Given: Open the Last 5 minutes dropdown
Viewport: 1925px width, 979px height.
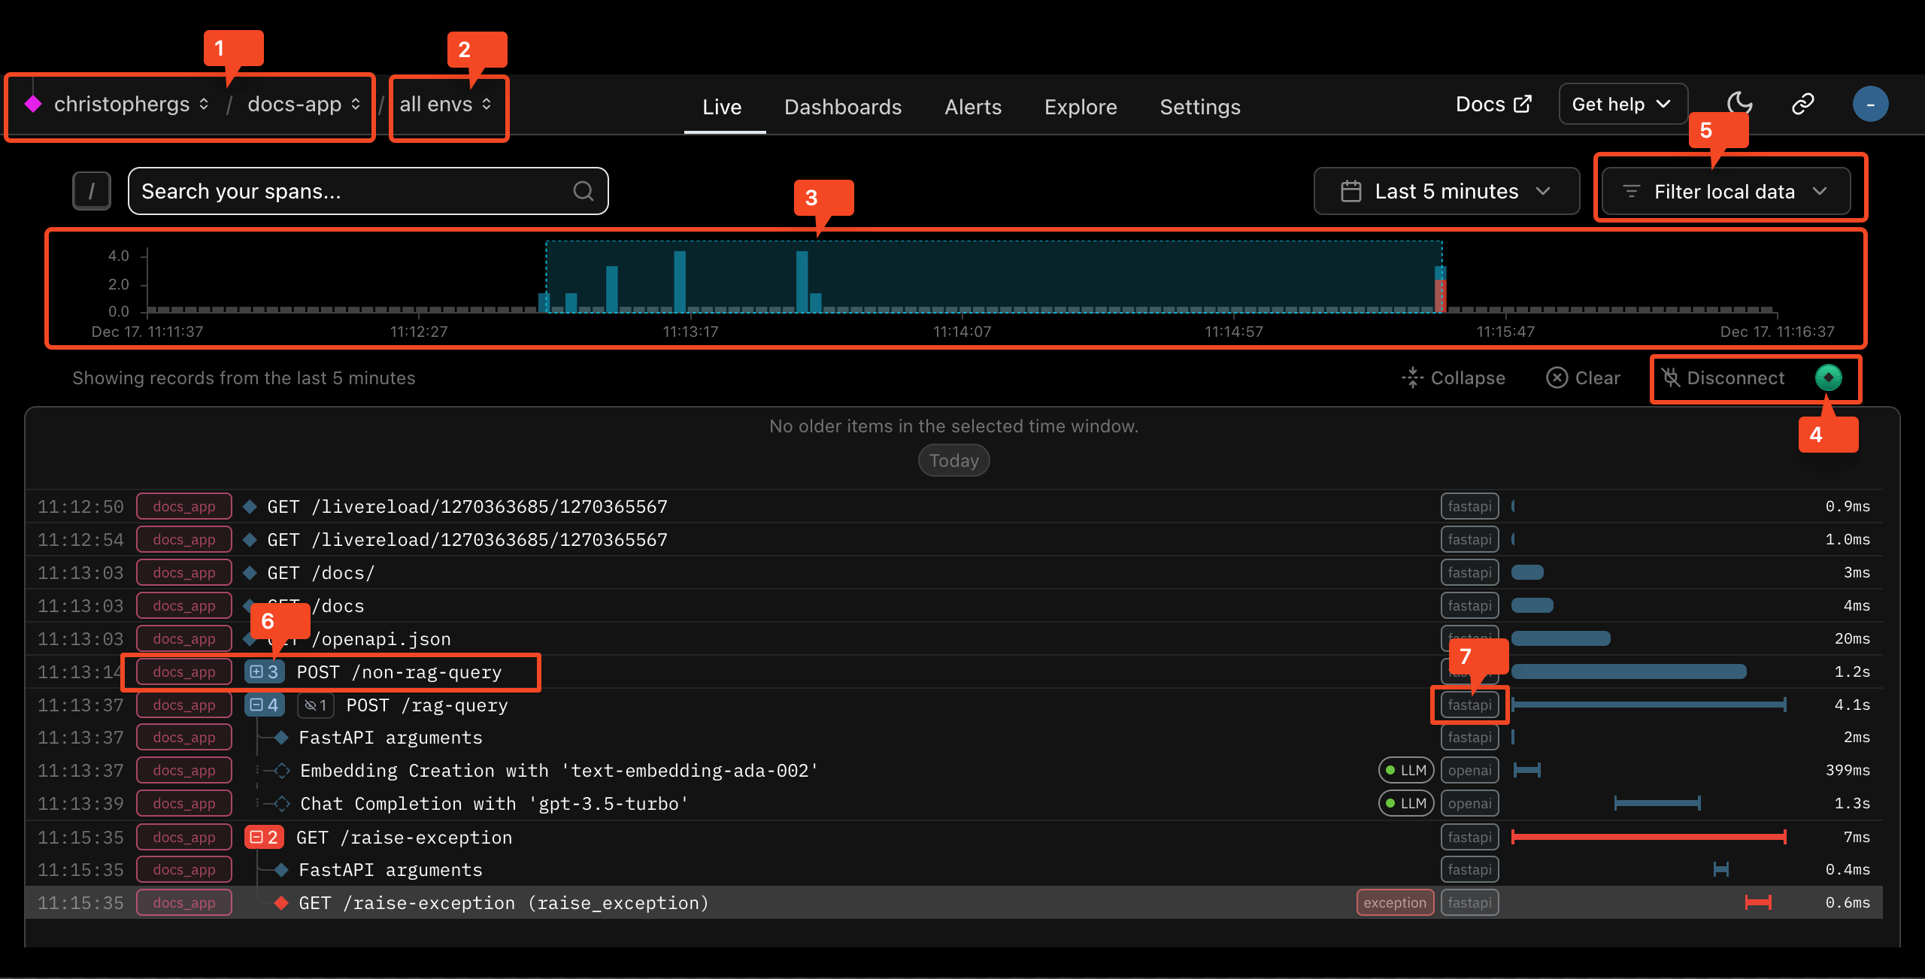Looking at the screenshot, I should 1446,191.
